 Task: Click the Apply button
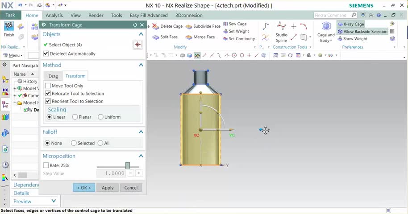coord(108,188)
